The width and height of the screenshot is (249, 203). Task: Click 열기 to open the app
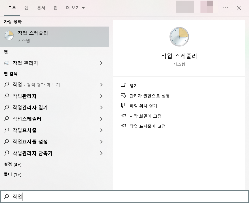tap(134, 86)
